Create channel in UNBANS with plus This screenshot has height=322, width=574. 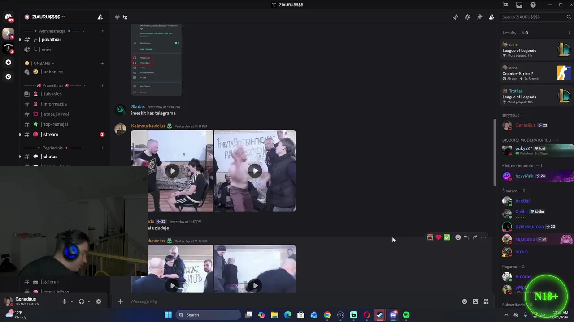(102, 63)
